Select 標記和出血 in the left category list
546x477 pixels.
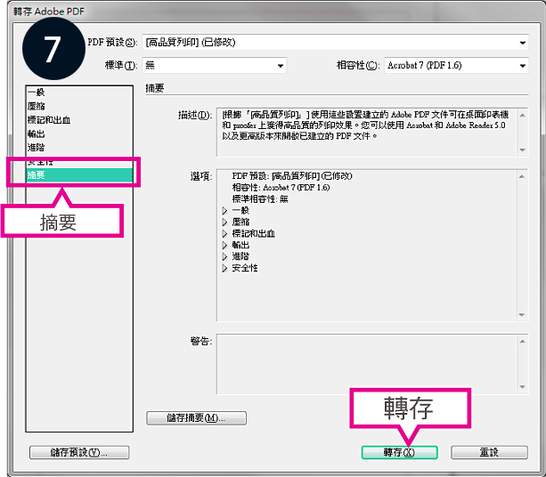(79, 119)
